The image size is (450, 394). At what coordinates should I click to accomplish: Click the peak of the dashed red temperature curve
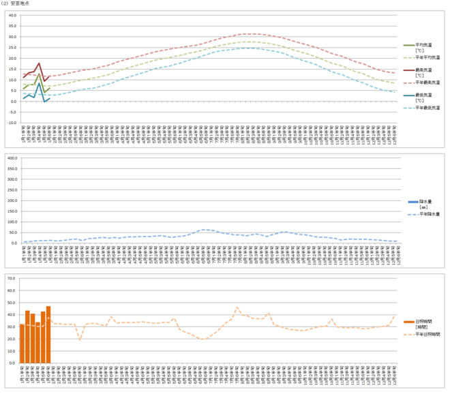pyautogui.click(x=249, y=34)
